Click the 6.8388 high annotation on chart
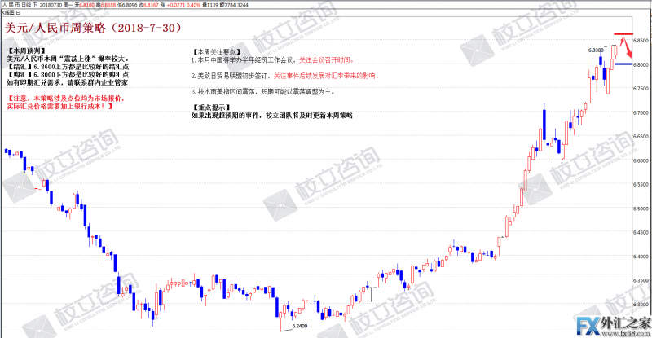This screenshot has height=338, width=652. tap(596, 50)
